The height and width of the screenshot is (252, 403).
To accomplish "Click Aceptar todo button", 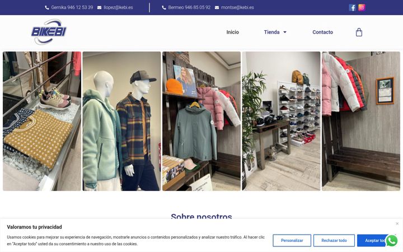I will (x=374, y=240).
